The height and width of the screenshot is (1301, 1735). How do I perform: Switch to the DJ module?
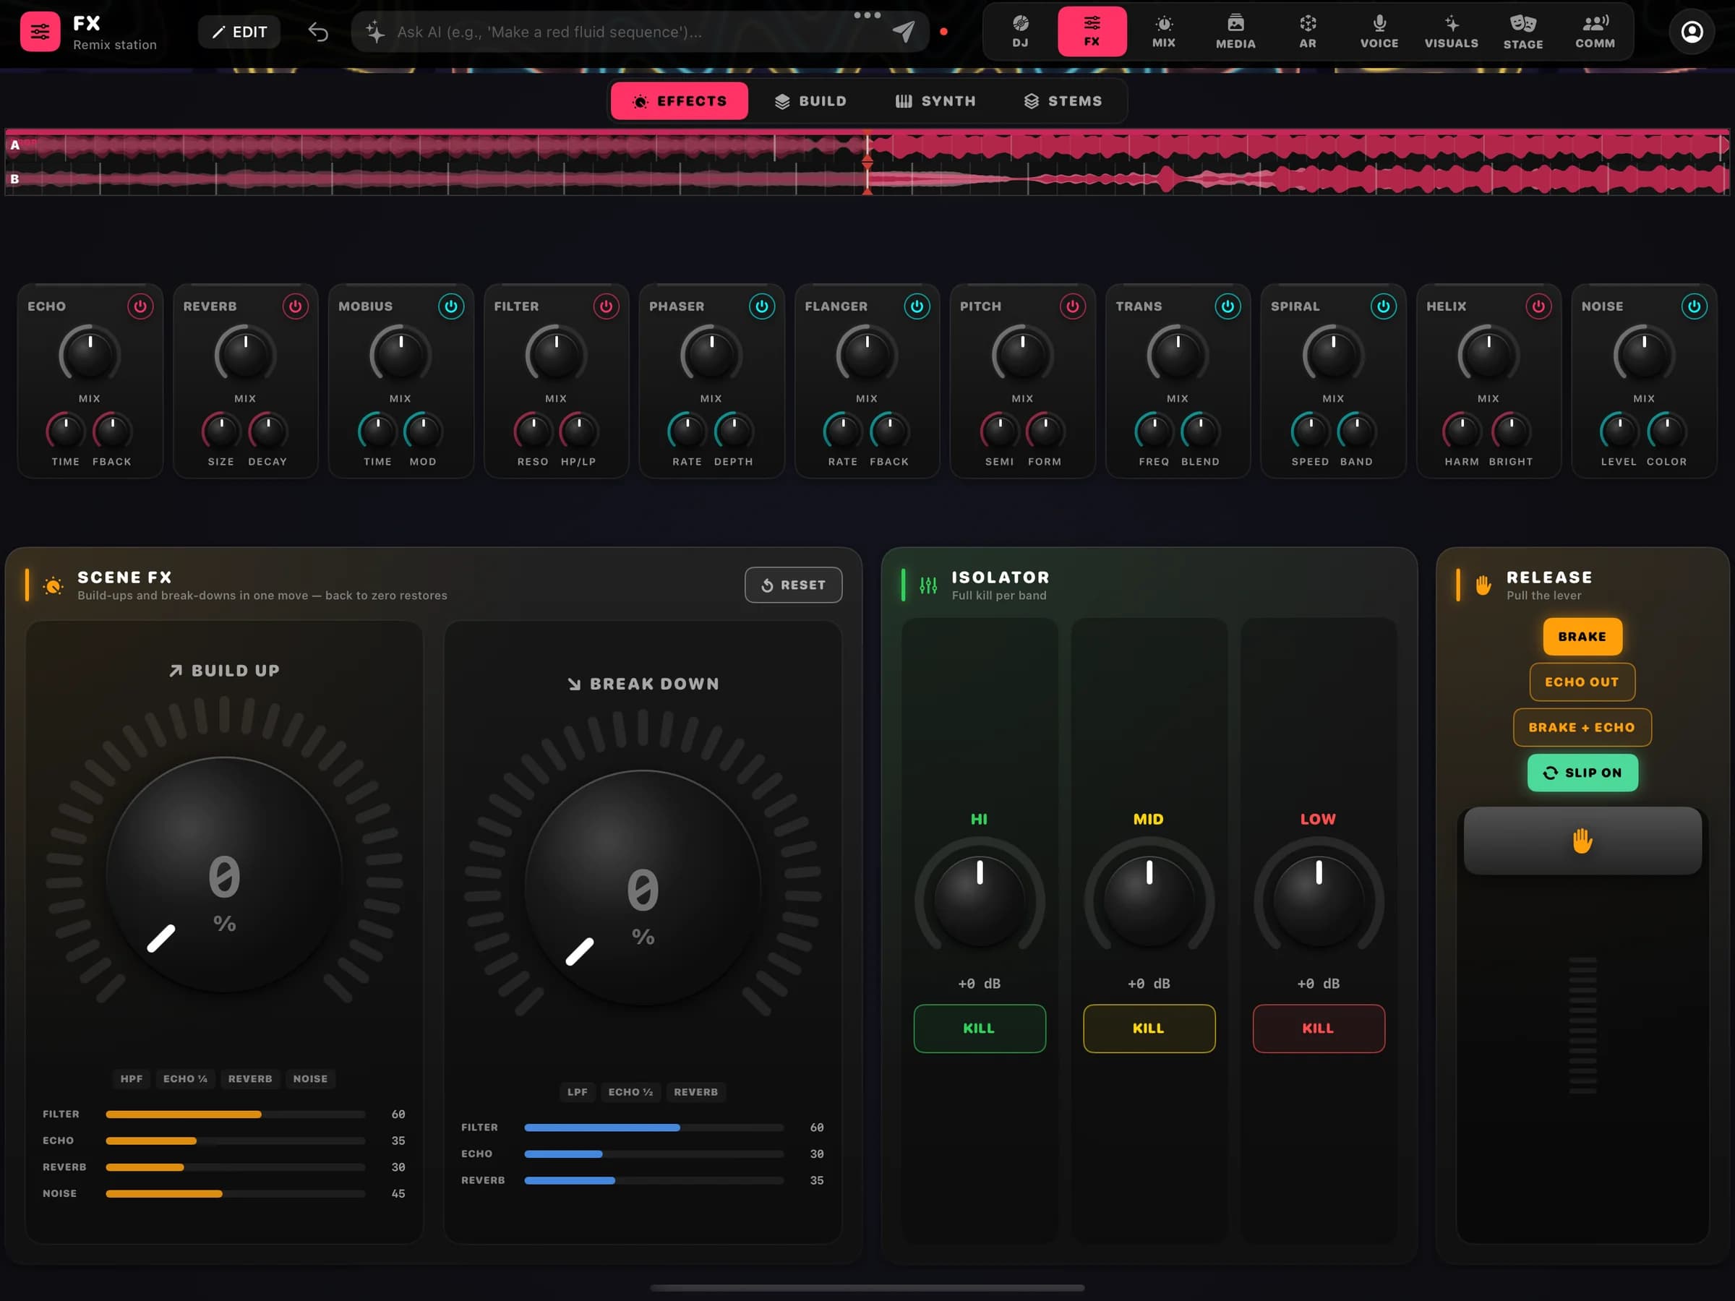click(1019, 31)
